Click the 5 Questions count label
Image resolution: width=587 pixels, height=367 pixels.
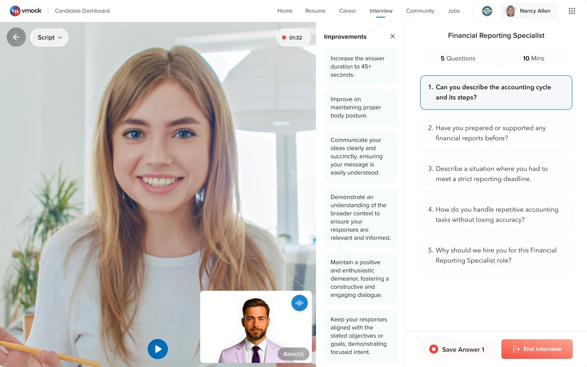click(x=458, y=58)
